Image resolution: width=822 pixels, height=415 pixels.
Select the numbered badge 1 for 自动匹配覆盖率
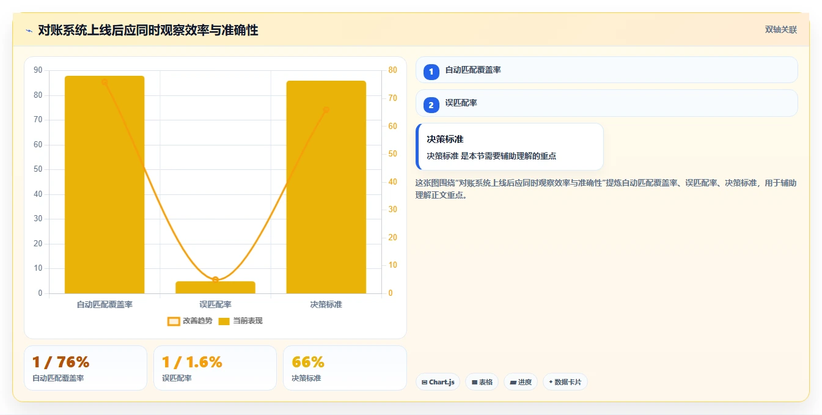click(x=431, y=72)
